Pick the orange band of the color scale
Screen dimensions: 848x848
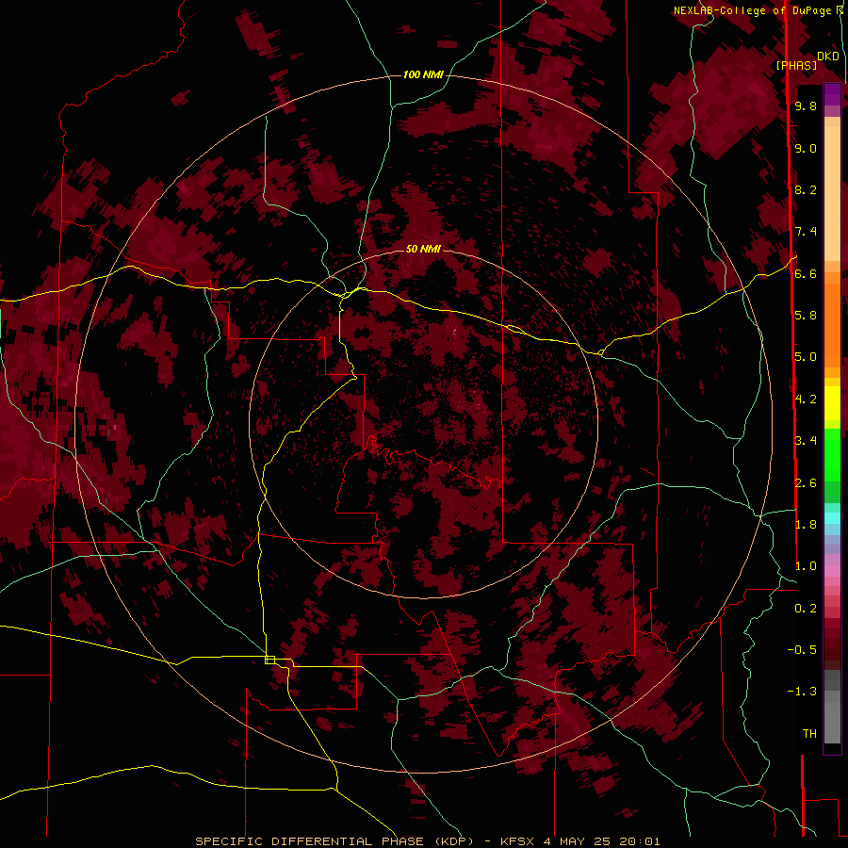click(832, 324)
